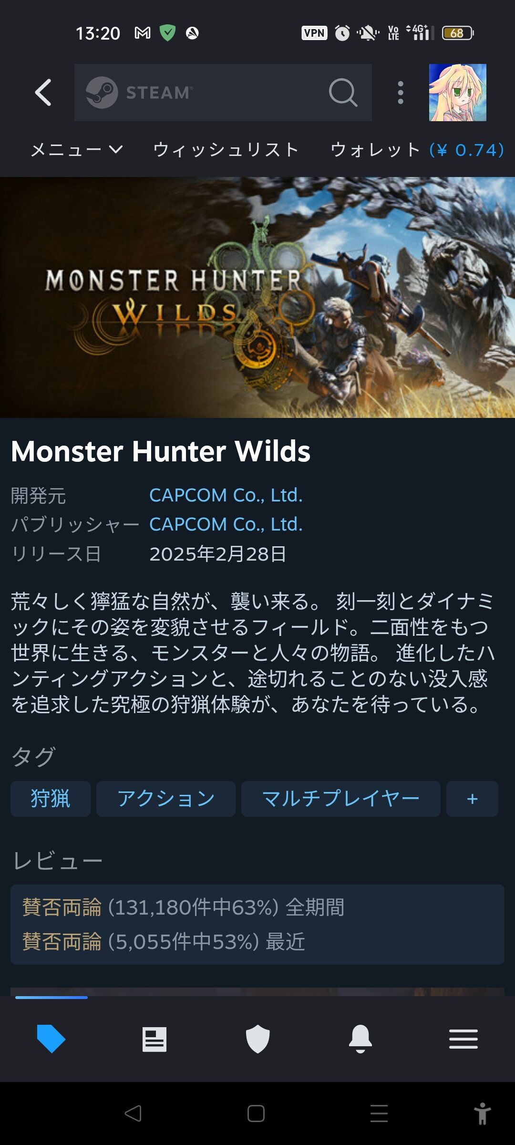Open publisher CAPCOM Co., Ltd. link
The width and height of the screenshot is (515, 1145).
tap(226, 524)
